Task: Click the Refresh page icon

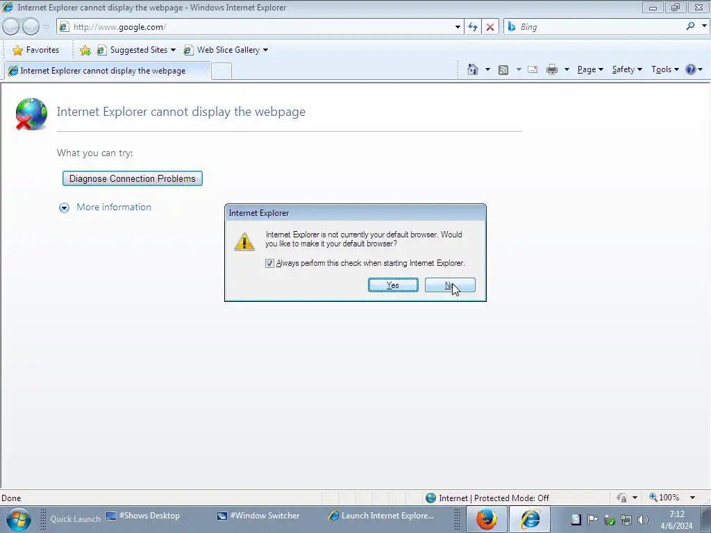Action: pyautogui.click(x=472, y=27)
